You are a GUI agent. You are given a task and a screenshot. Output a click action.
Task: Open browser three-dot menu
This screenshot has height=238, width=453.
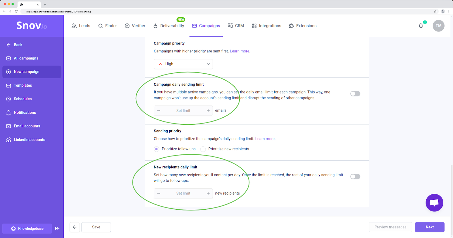tap(449, 11)
